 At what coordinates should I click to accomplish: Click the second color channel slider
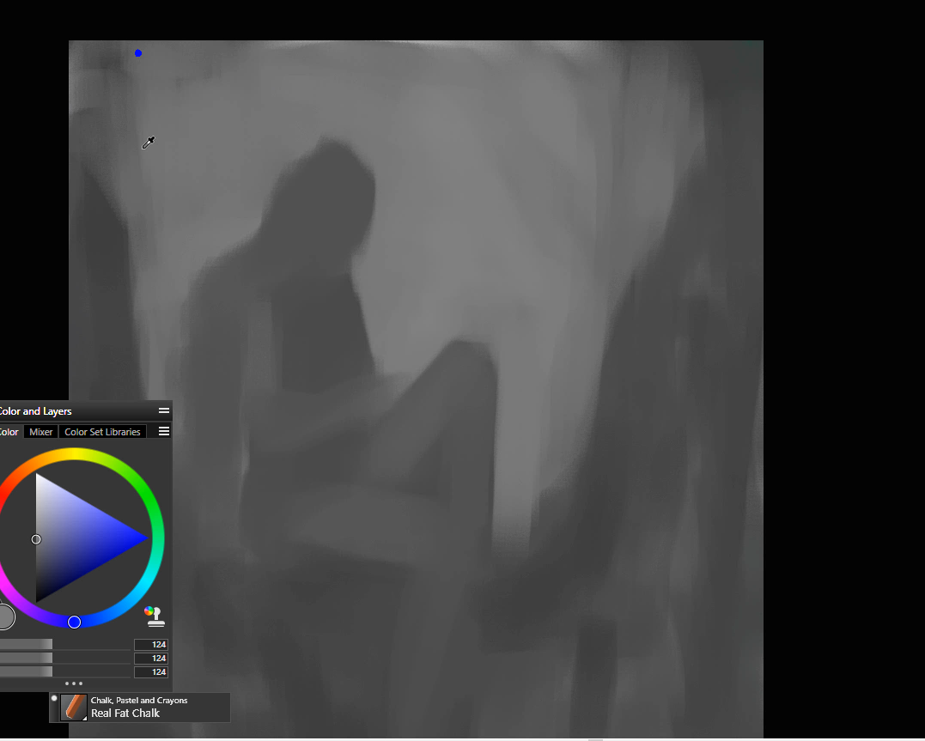pos(26,658)
